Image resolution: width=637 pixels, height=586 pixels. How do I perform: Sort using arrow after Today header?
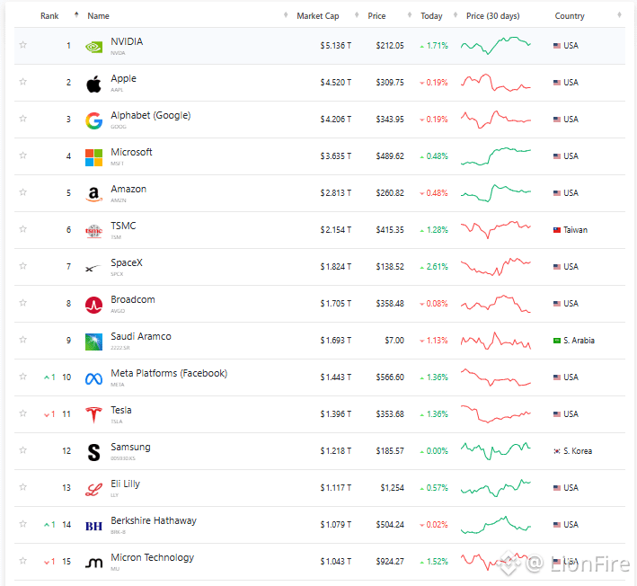(x=456, y=15)
